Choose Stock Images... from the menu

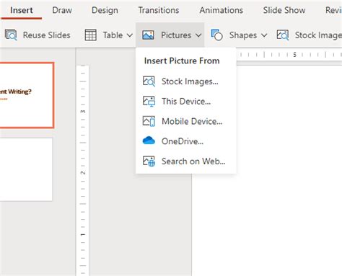coord(186,81)
